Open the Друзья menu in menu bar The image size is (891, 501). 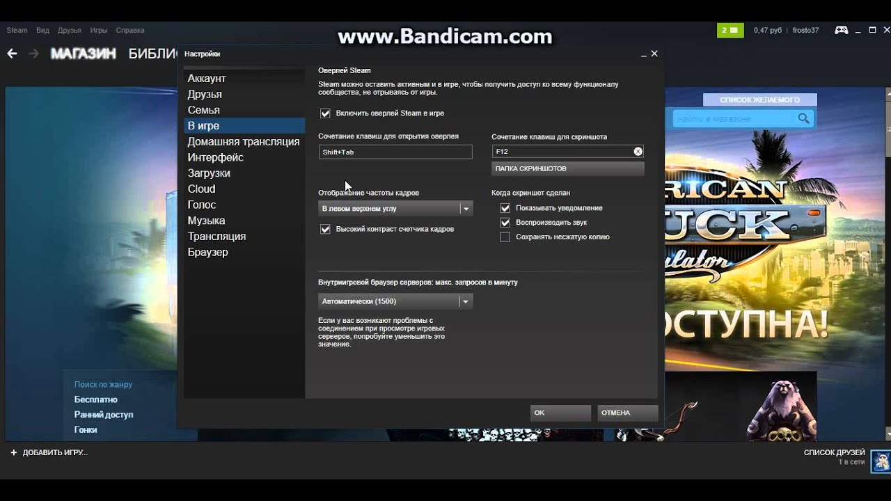click(70, 31)
